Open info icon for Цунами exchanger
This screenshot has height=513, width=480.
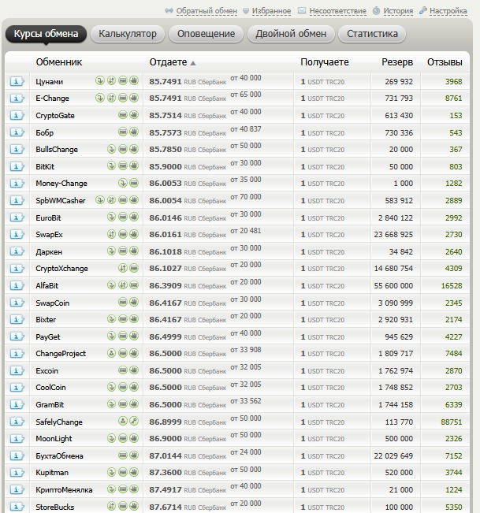point(17,81)
